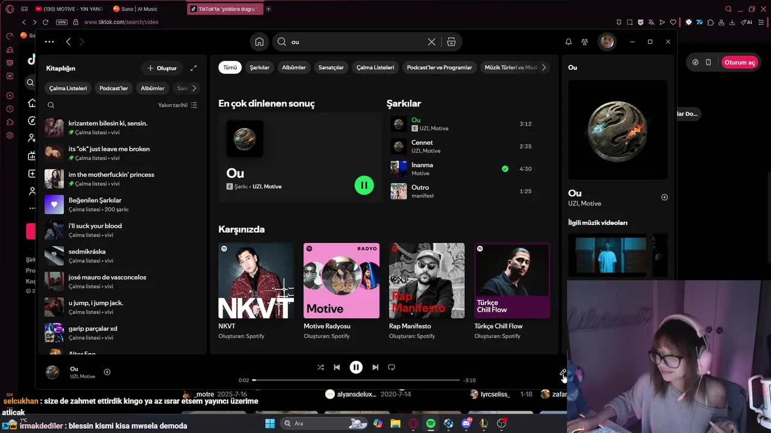This screenshot has height=433, width=771.
Task: Open the sedmikráska playlist
Action: coord(123,256)
